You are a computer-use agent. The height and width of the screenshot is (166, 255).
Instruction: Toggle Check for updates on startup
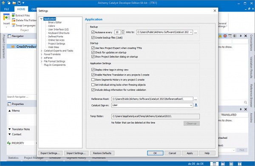[x=93, y=52]
